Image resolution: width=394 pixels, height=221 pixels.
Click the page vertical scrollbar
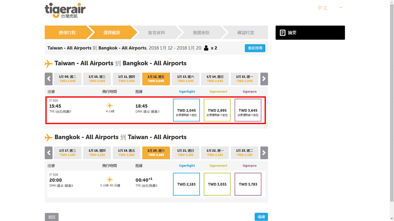point(392,110)
